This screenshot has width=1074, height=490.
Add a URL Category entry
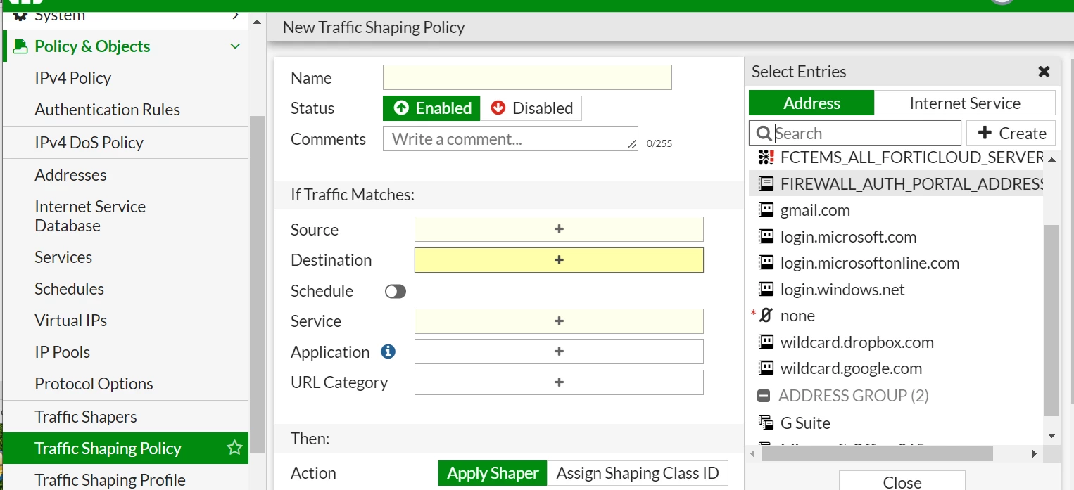(559, 382)
